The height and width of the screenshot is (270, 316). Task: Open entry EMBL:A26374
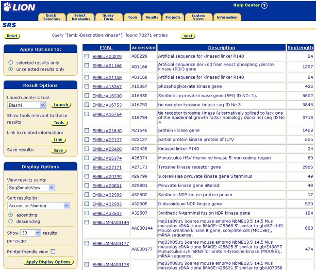tap(107, 158)
